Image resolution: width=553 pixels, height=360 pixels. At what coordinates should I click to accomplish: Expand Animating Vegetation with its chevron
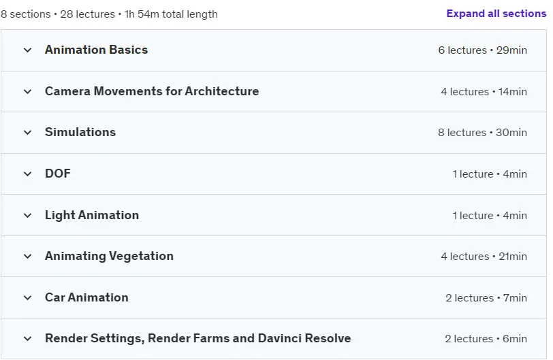point(27,257)
